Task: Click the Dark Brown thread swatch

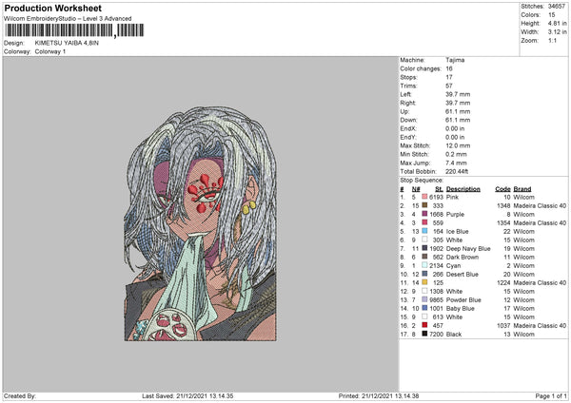Action: point(424,257)
